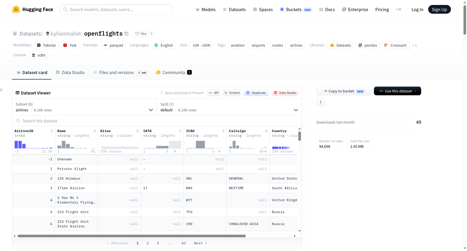This screenshot has width=467, height=251.
Task: Select the parquet format tag
Action: click(113, 45)
